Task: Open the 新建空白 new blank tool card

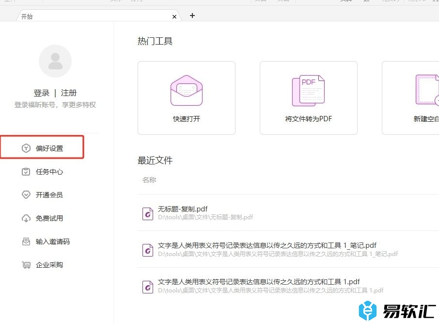Action: tap(410, 98)
